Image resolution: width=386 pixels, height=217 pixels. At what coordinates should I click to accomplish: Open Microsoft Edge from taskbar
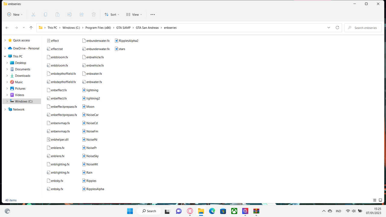pyautogui.click(x=212, y=211)
